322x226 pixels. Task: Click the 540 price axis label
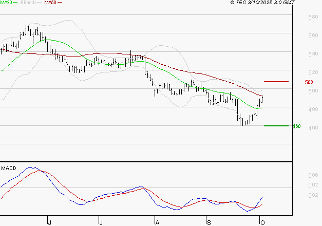click(313, 54)
